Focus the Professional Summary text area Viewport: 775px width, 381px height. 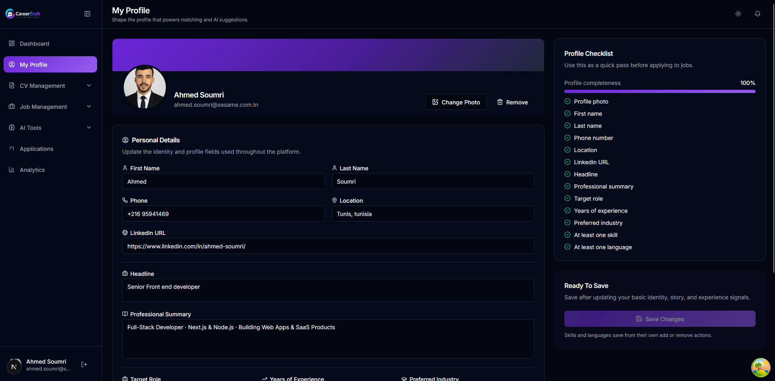point(328,339)
